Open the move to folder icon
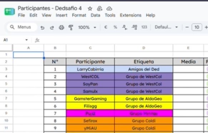 click(x=99, y=9)
